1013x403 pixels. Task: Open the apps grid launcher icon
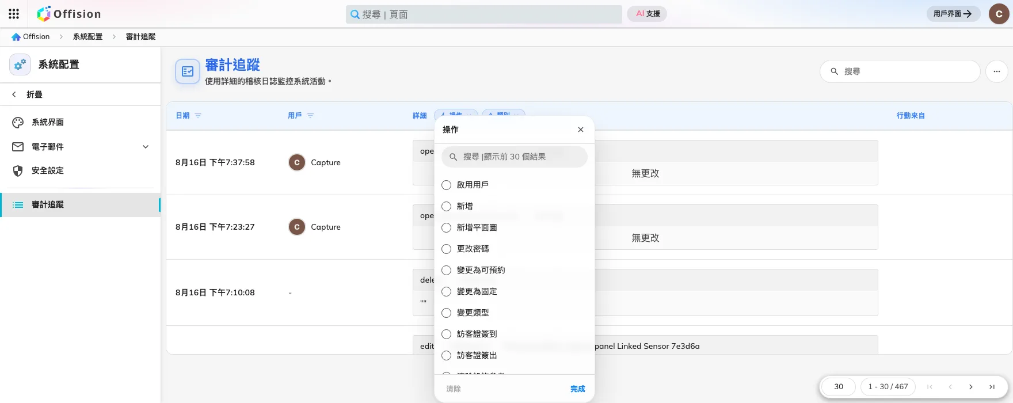coord(14,14)
